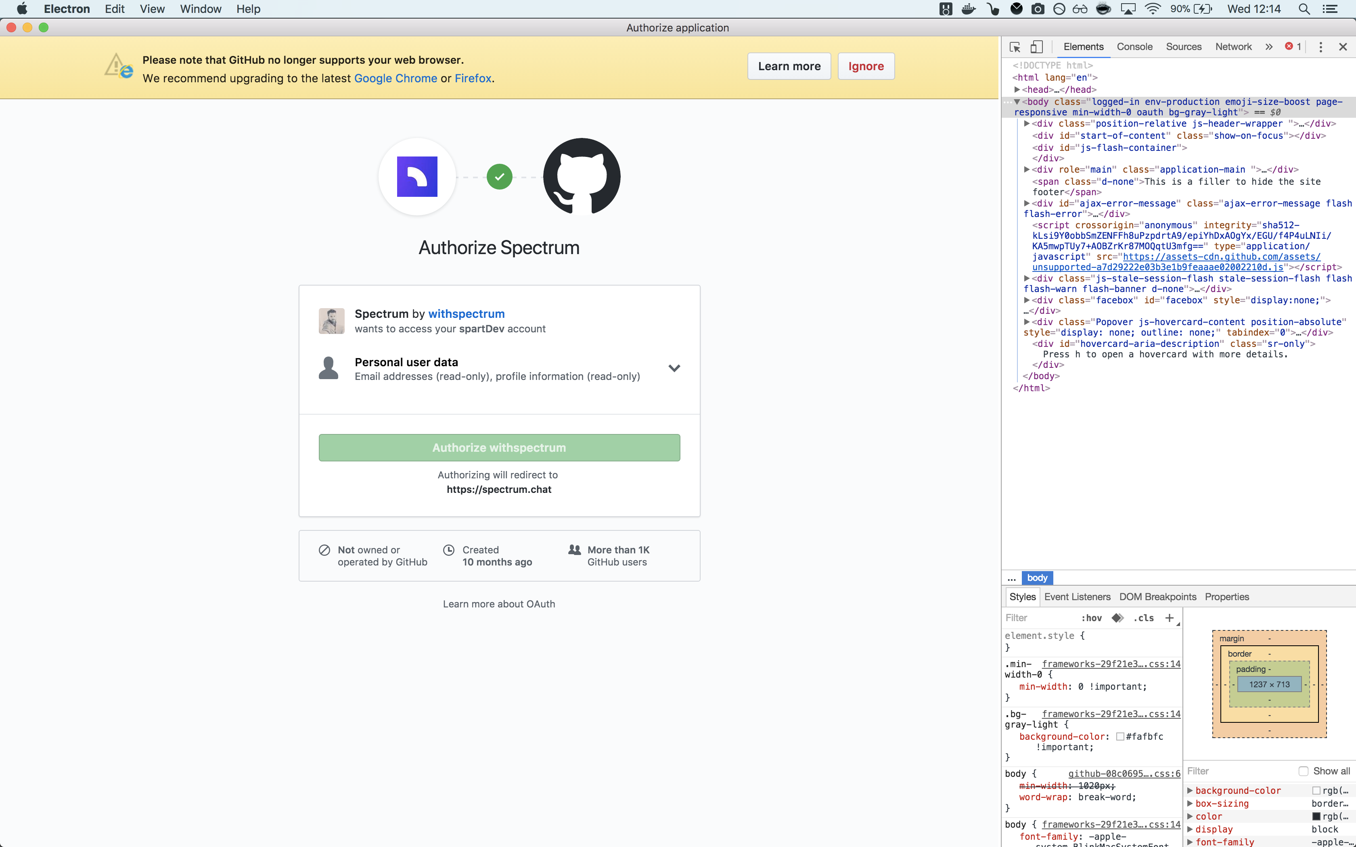
Task: Expand the ajax-error-message div node
Action: click(1027, 203)
